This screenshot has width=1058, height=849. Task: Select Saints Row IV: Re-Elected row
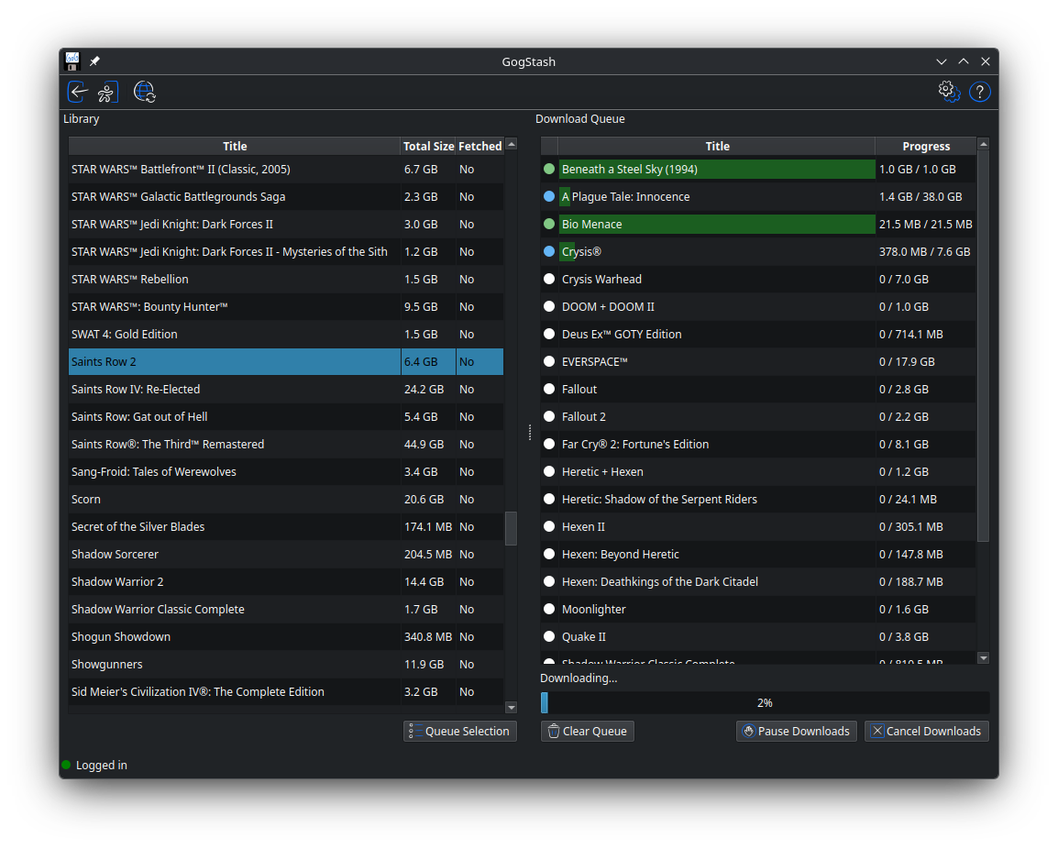point(286,390)
